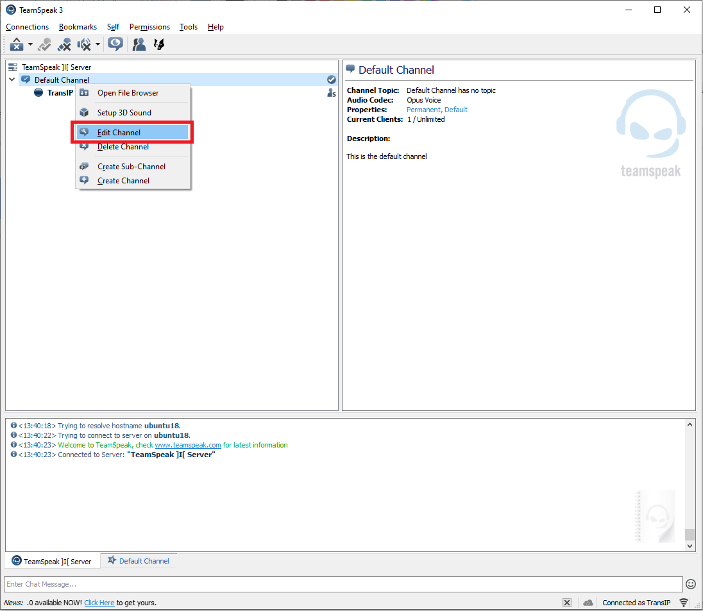This screenshot has height=611, width=703.
Task: Choose Create Sub-Channel in context menu
Action: tap(131, 166)
